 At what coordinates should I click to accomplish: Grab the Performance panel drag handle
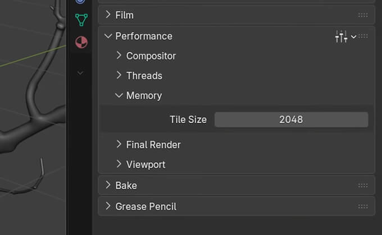point(363,36)
